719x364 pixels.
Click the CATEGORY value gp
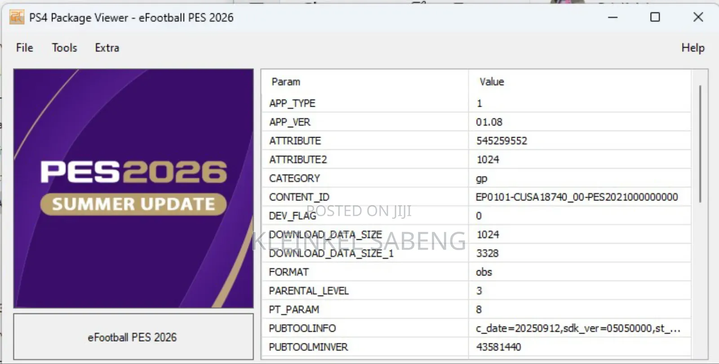pyautogui.click(x=481, y=179)
